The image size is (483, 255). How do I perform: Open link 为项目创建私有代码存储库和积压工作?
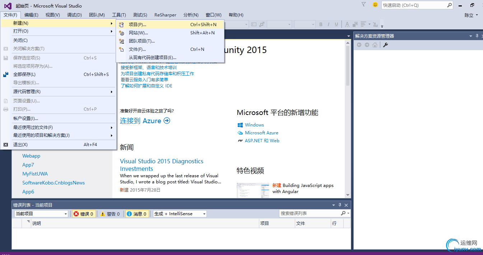[x=157, y=73]
